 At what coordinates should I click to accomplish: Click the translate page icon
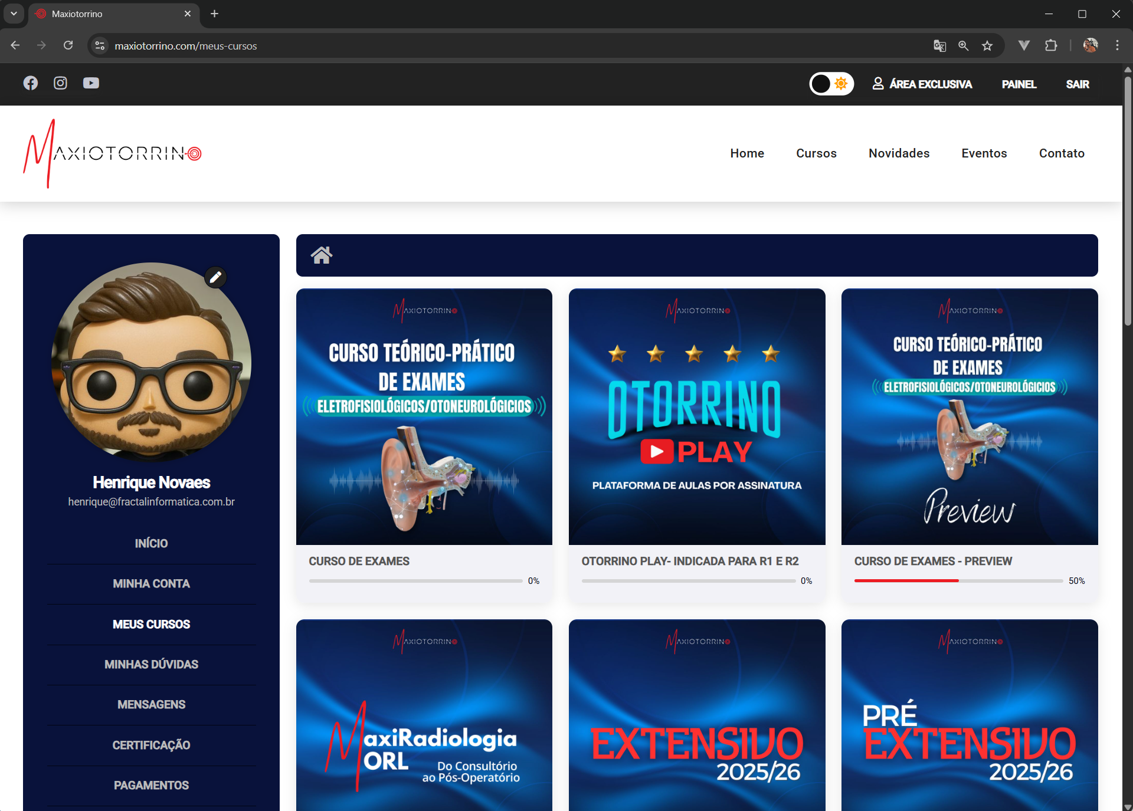click(x=940, y=45)
